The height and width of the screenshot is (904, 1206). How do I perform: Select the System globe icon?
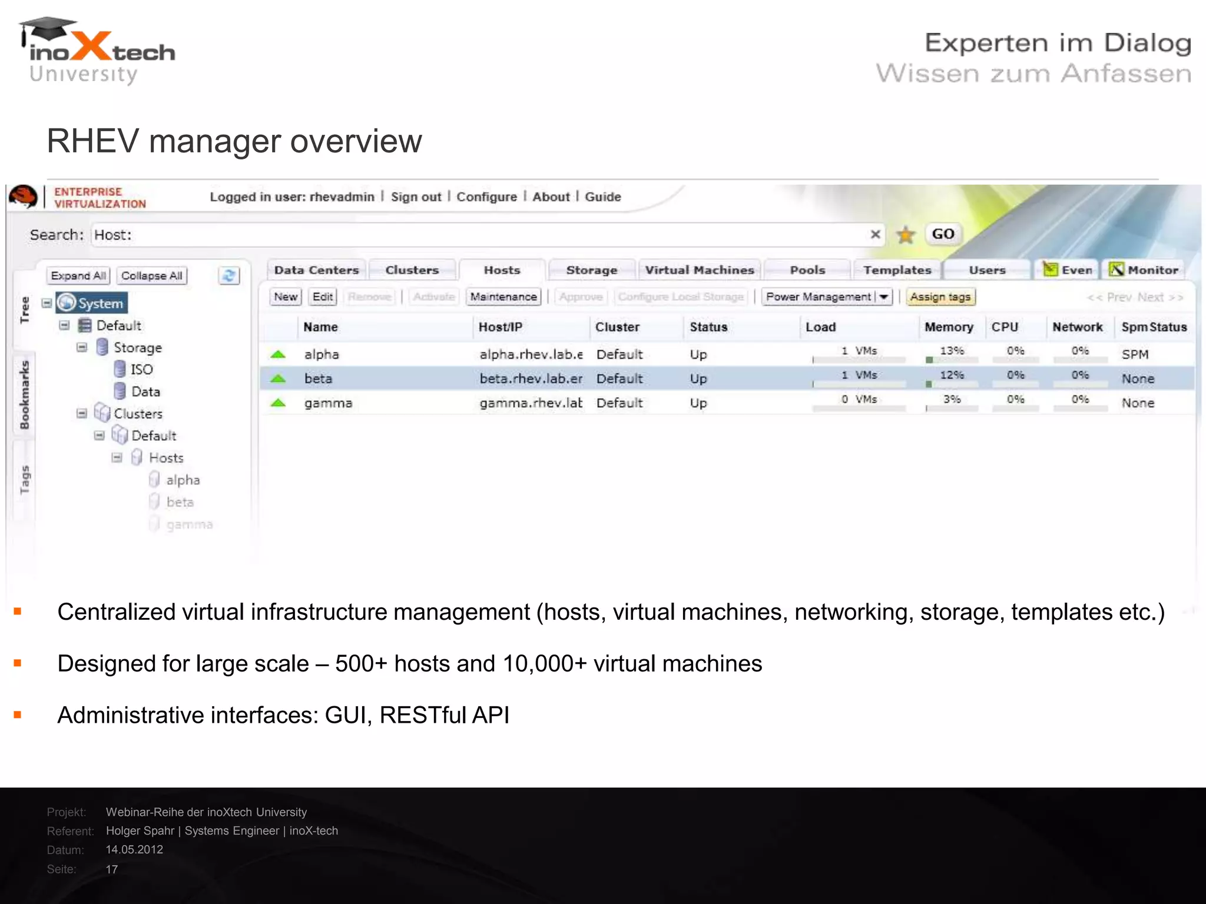click(x=67, y=303)
